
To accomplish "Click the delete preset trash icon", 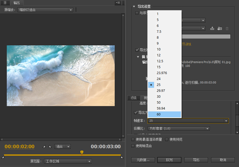I will point(227,28).
